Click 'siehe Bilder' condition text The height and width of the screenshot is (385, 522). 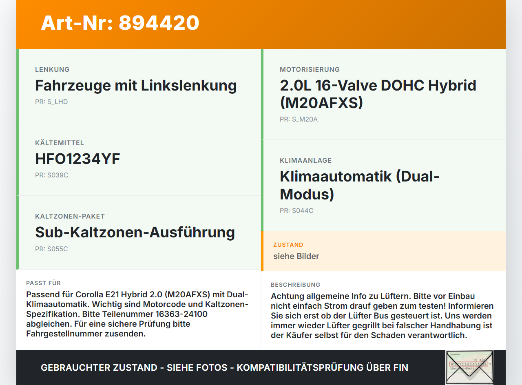click(x=296, y=256)
